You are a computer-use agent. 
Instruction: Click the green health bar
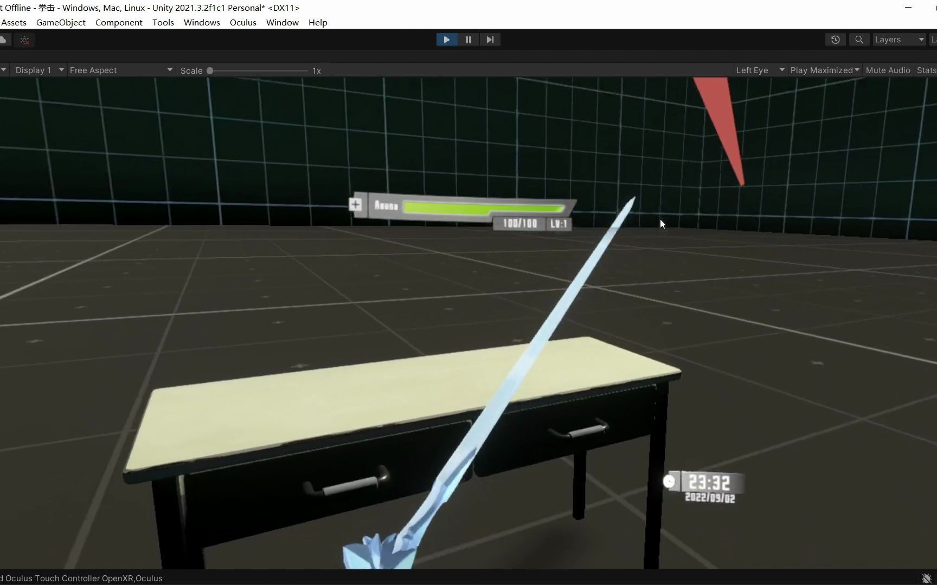point(484,209)
